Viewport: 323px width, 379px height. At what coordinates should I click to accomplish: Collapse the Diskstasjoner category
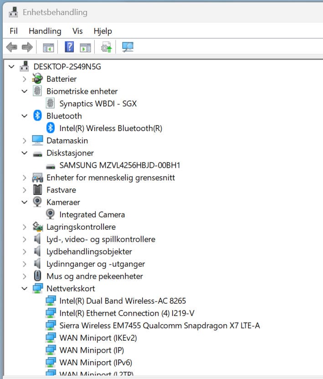24,153
